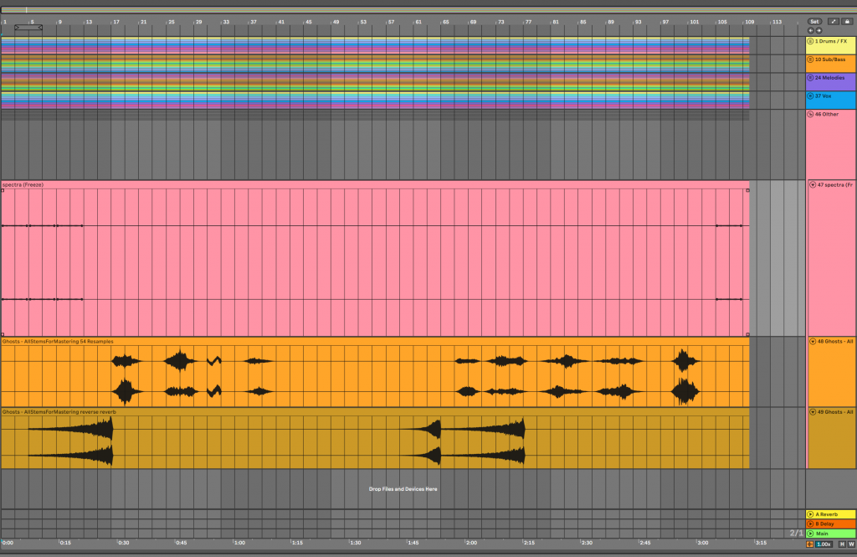Viewport: 857px width, 557px height.
Task: Jump to next locator arrow
Action: (819, 30)
